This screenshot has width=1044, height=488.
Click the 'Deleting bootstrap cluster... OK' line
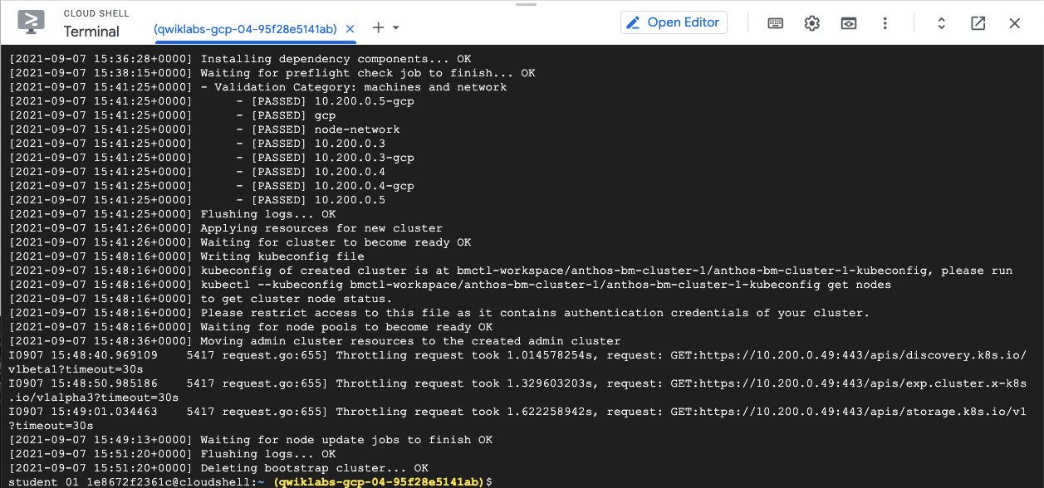[x=218, y=468]
